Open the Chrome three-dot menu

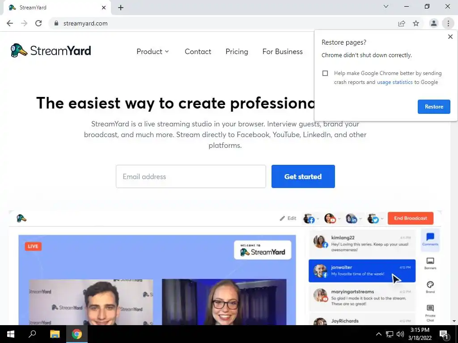(x=448, y=23)
